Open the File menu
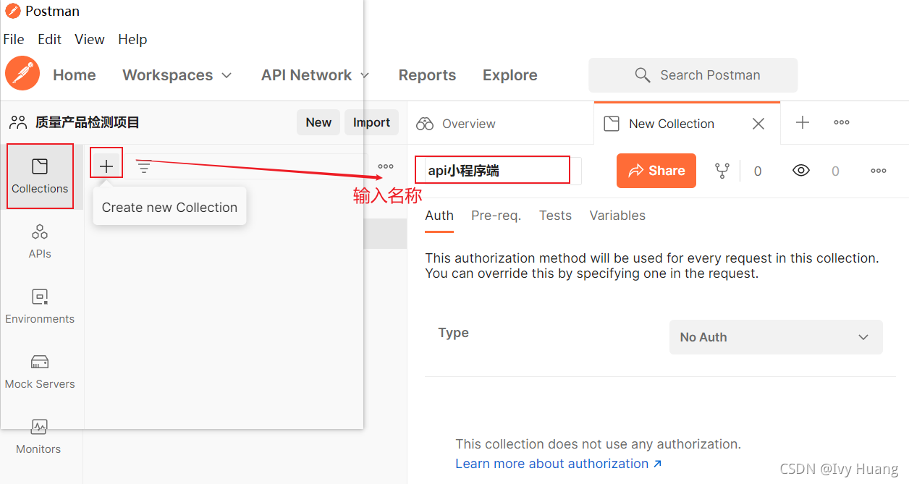 (14, 39)
